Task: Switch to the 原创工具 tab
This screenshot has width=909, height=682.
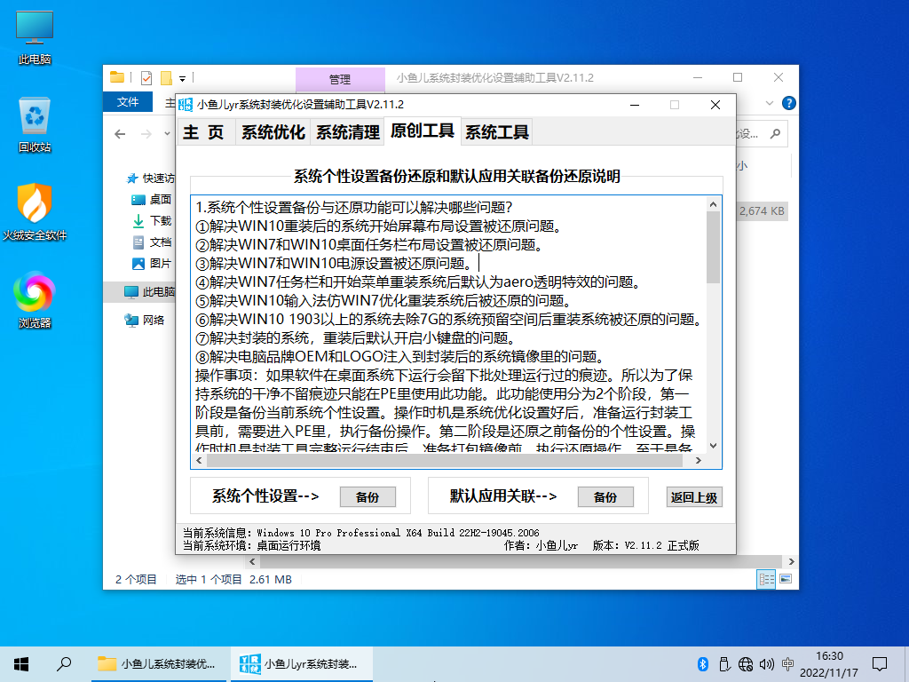Action: [422, 131]
